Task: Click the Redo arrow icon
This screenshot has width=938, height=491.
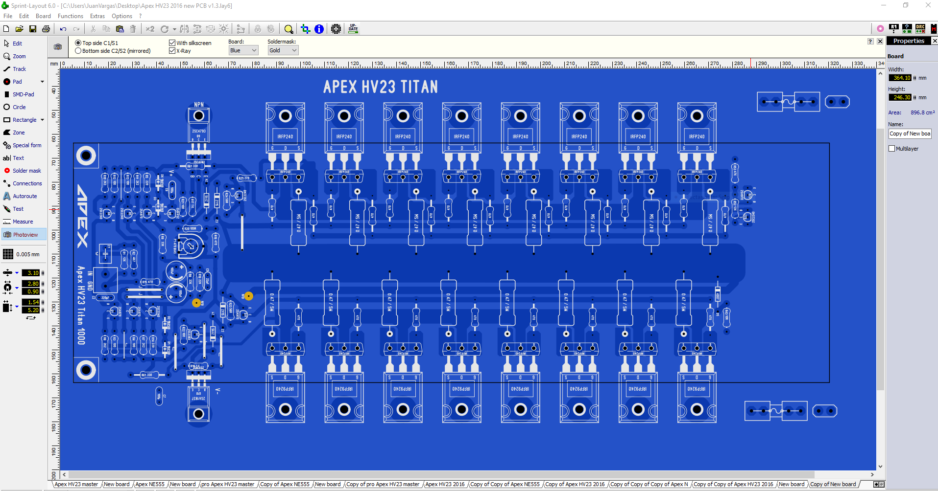Action: (x=76, y=29)
